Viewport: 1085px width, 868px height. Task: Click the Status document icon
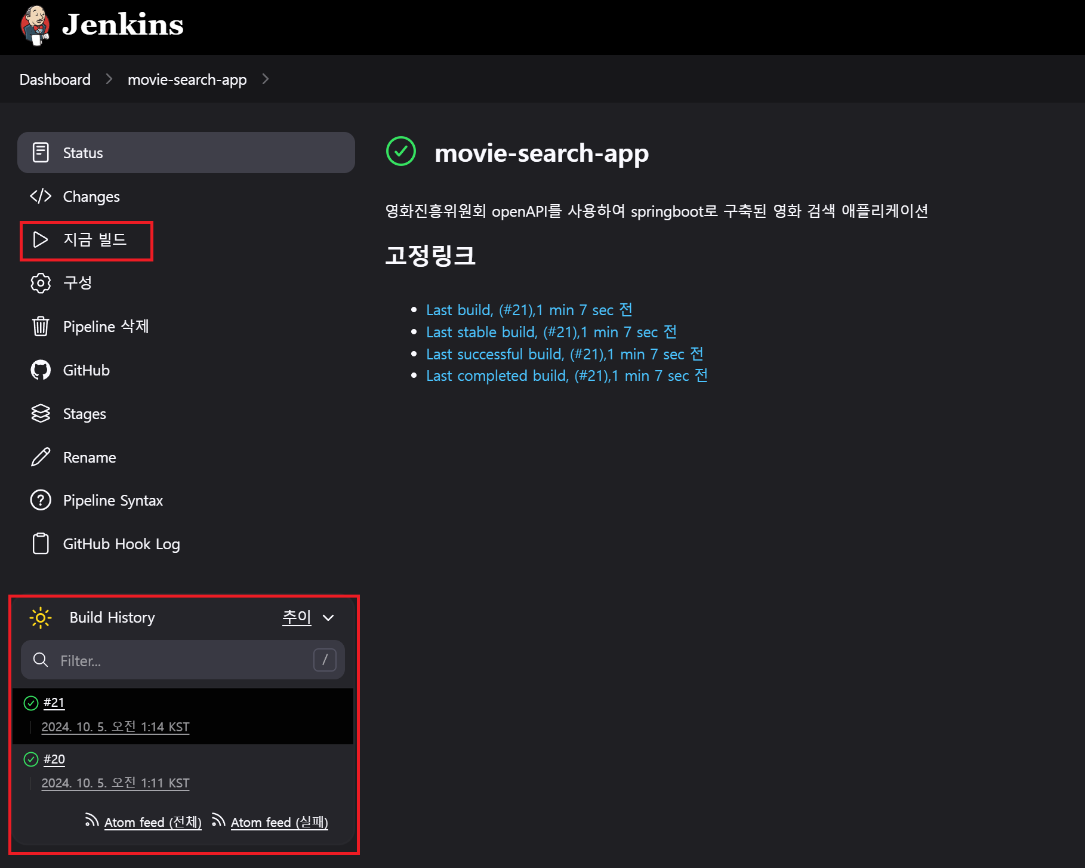point(41,153)
